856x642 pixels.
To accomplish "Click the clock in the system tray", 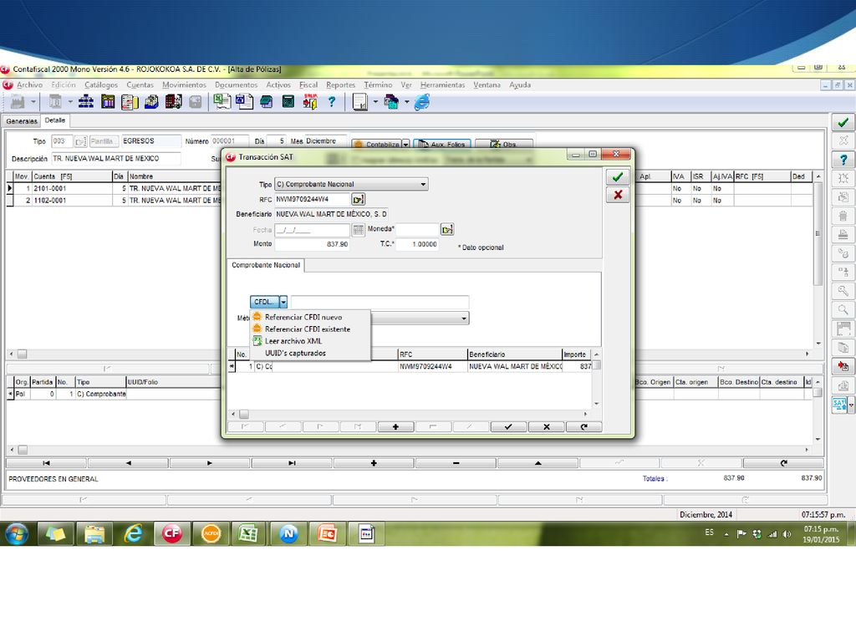I will point(821,534).
